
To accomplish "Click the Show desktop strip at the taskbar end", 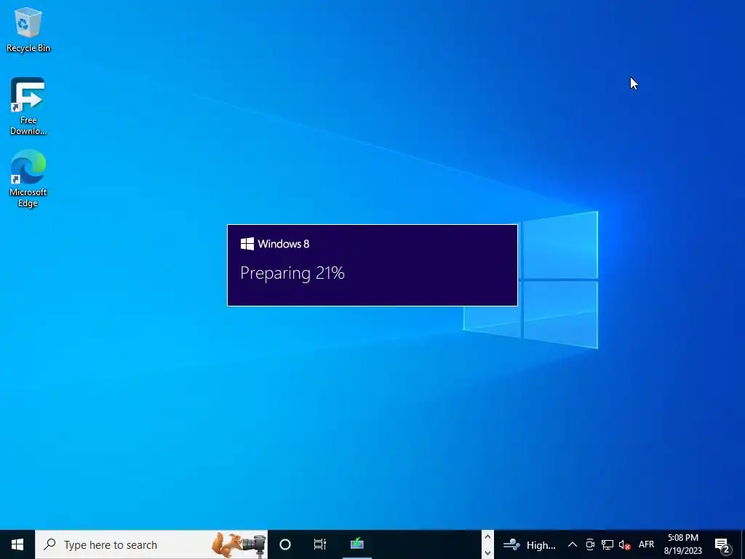I will (x=743, y=544).
